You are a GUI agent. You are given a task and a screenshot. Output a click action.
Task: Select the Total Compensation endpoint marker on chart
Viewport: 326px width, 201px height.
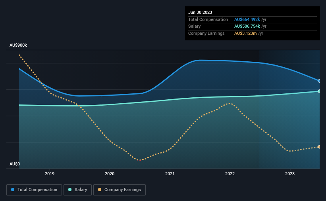click(x=319, y=81)
